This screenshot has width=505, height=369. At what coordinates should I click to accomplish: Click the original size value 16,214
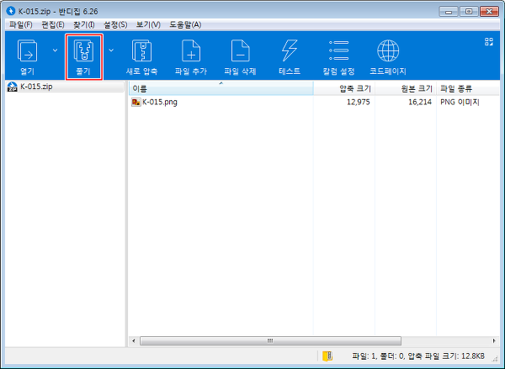point(420,103)
